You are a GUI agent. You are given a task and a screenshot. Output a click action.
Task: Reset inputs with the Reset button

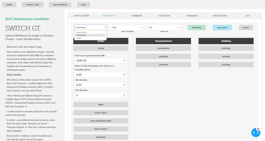tap(246, 27)
